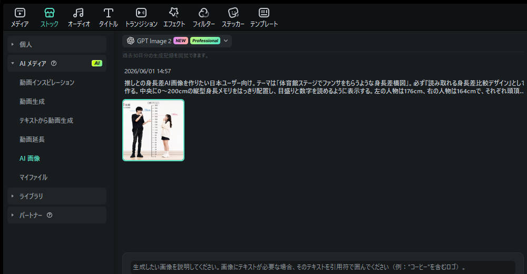
Task: Open the トランジション tab
Action: pos(141,18)
